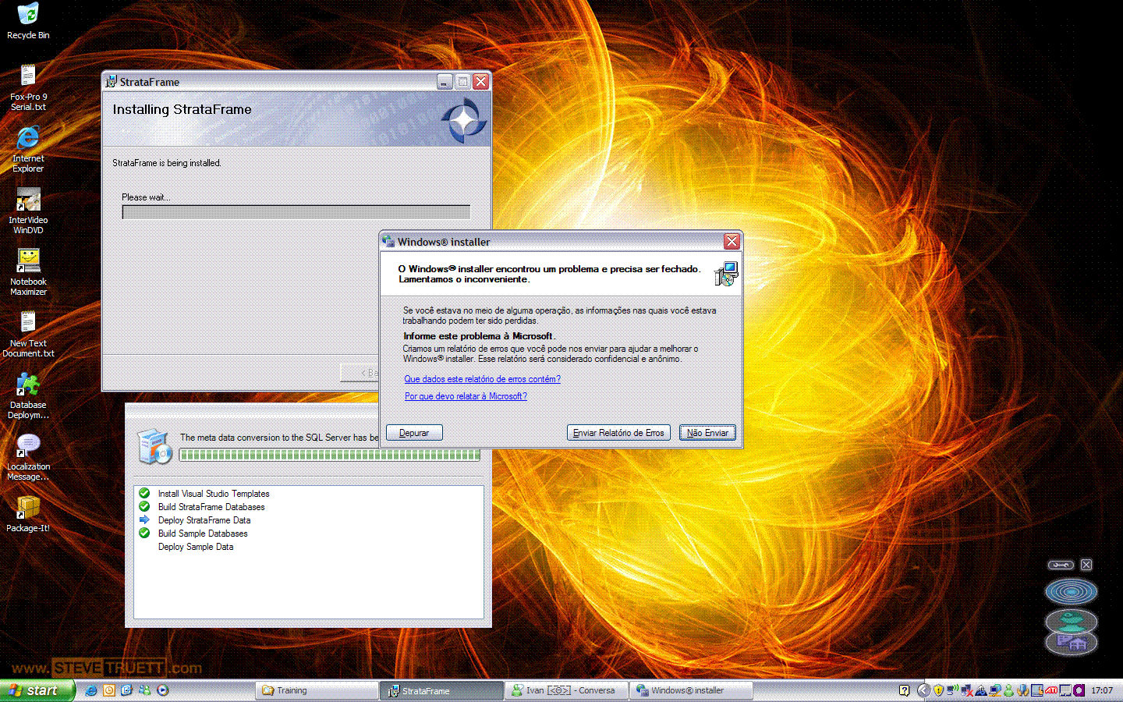This screenshot has height=702, width=1123.
Task: Click the StrataFrame installation progress bar
Action: pos(296,212)
